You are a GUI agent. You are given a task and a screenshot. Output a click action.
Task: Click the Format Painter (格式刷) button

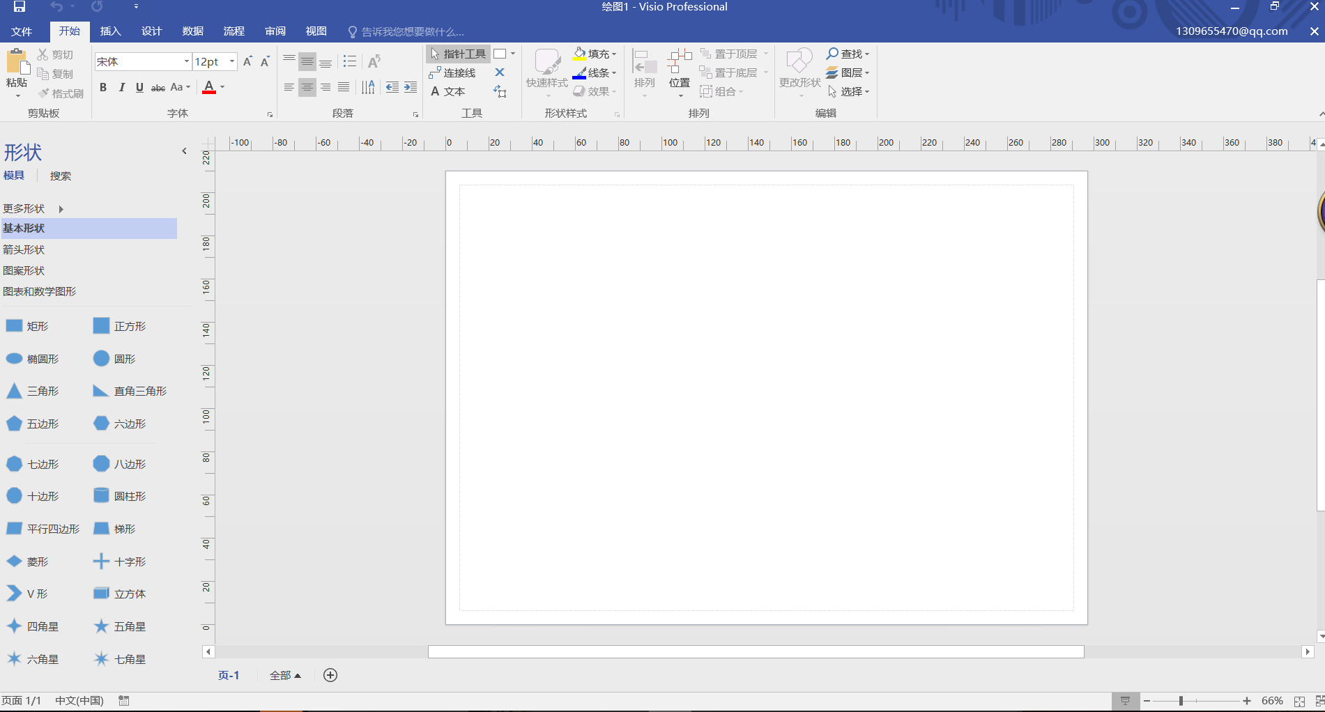coord(61,93)
